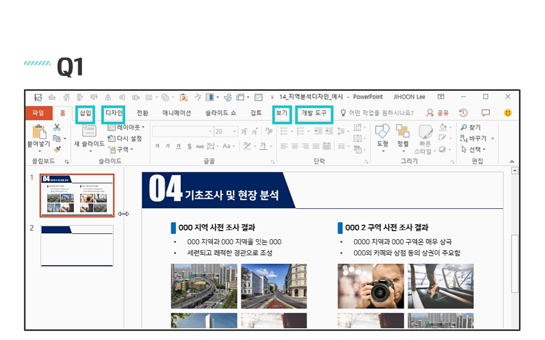
Task: Click the smiley feedback icon
Action: click(508, 113)
